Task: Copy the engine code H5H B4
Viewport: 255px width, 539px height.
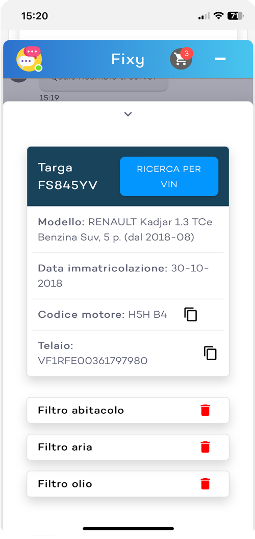Action: [x=190, y=315]
